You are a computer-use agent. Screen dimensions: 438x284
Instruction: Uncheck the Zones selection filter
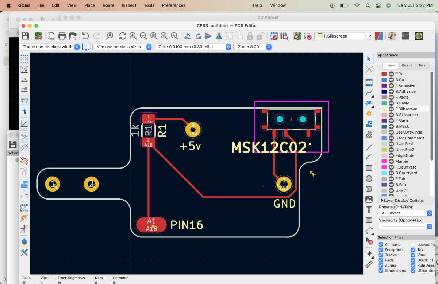point(381,265)
